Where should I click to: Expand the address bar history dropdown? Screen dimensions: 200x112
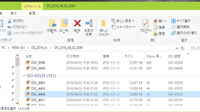177,48
